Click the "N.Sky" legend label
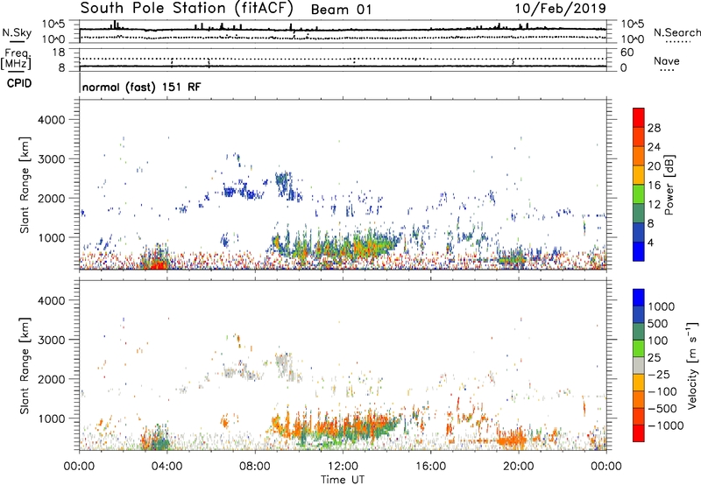 point(17,32)
